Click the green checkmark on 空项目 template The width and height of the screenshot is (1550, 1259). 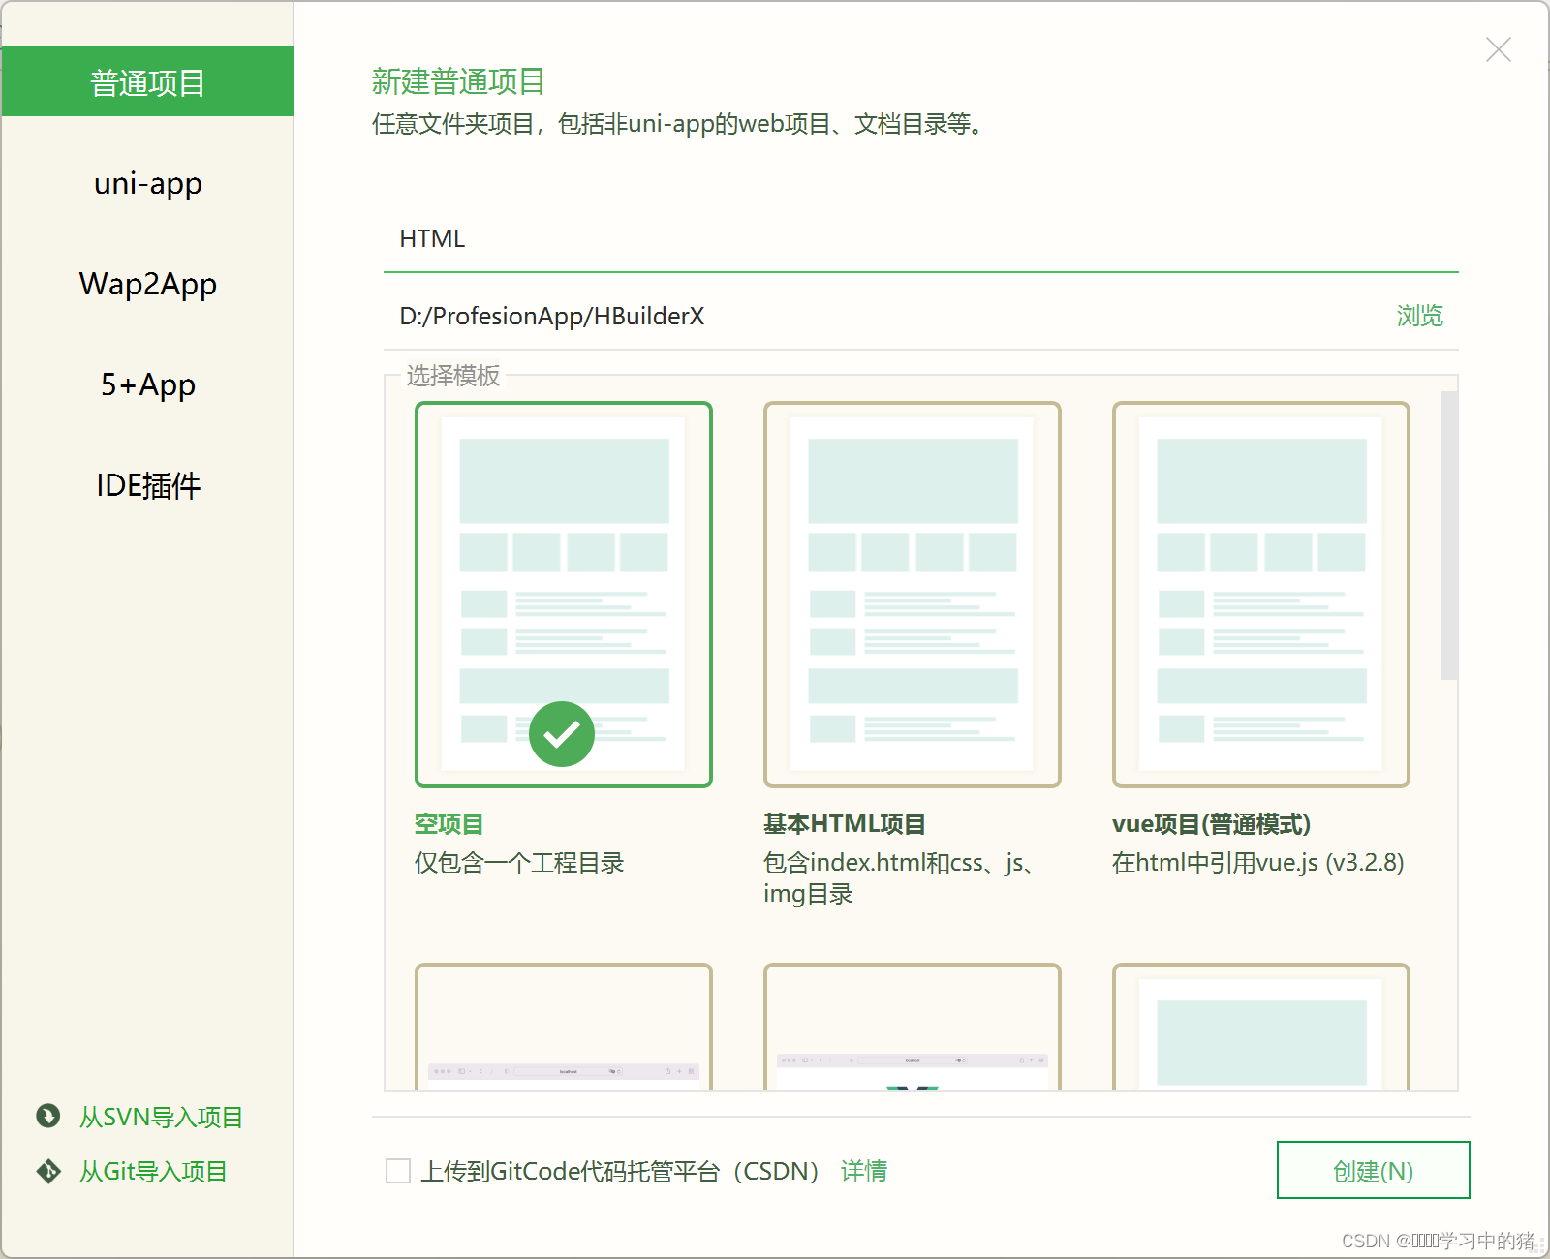point(562,734)
